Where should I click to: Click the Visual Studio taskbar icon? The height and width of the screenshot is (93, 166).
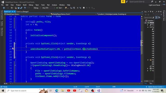98,91
